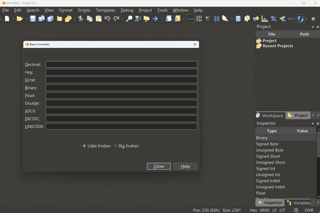Click the Histogram toolbar icon
This screenshot has height=213, width=320.
point(265,19)
